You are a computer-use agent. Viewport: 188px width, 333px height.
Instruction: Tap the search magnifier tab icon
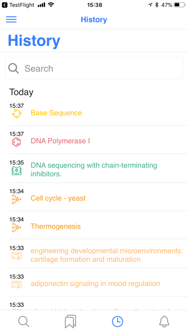(23, 322)
